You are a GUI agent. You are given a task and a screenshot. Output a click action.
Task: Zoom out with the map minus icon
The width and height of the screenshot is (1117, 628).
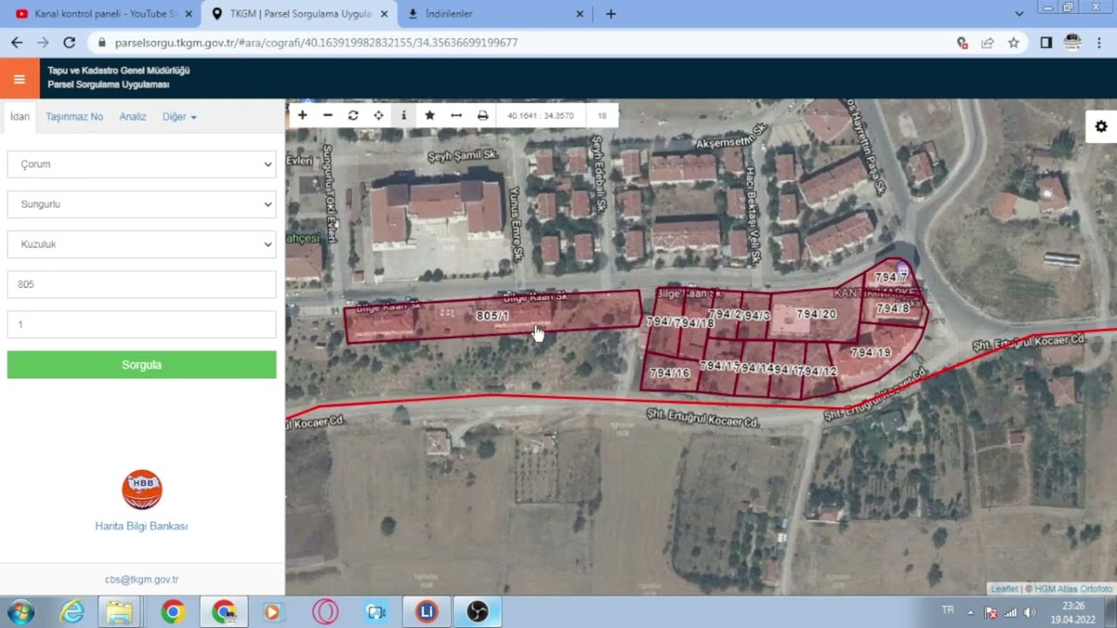(328, 115)
